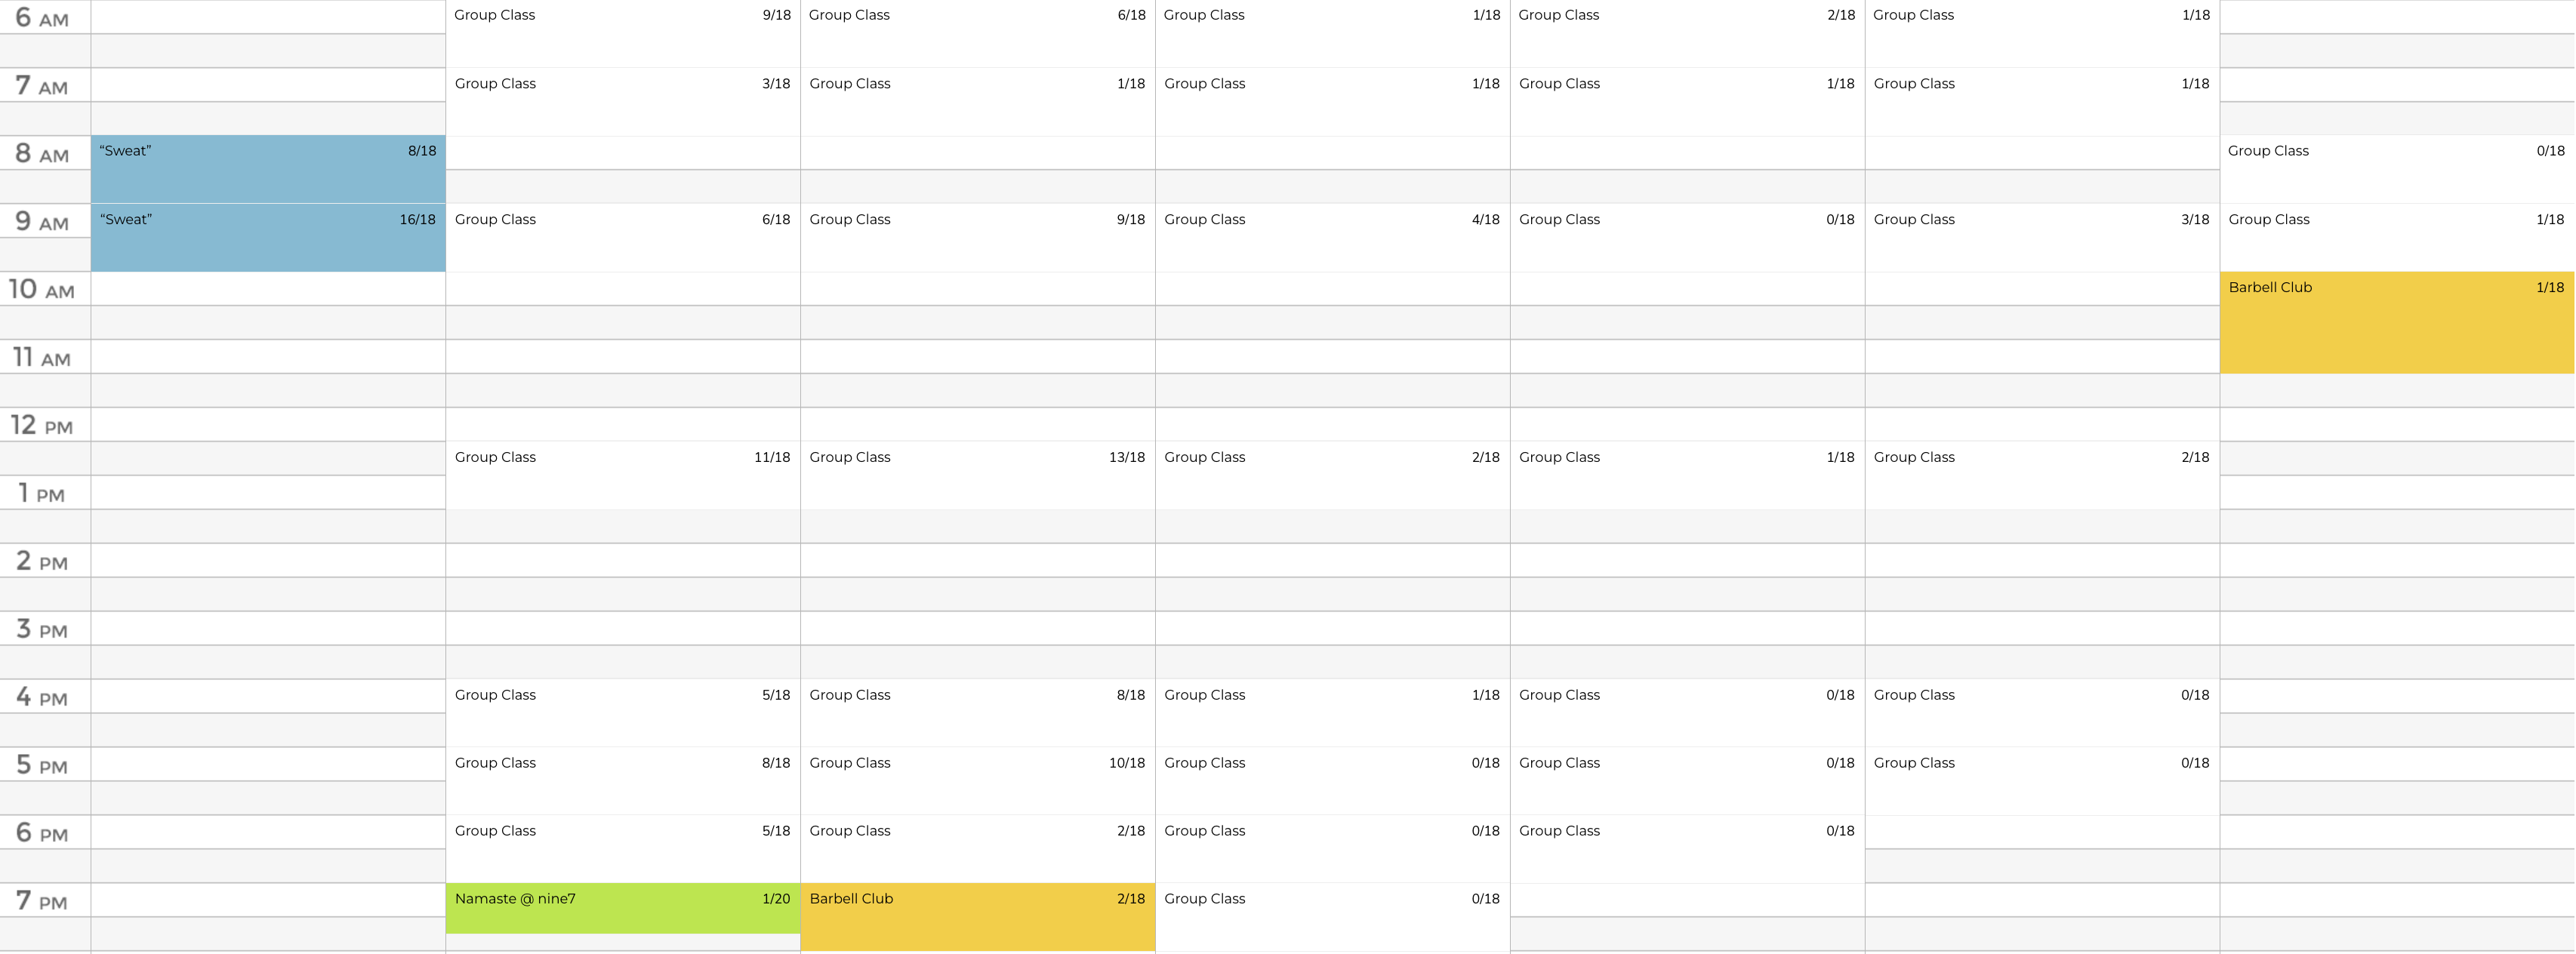Open the 5 PM Group Class with 8/18

[x=623, y=781]
